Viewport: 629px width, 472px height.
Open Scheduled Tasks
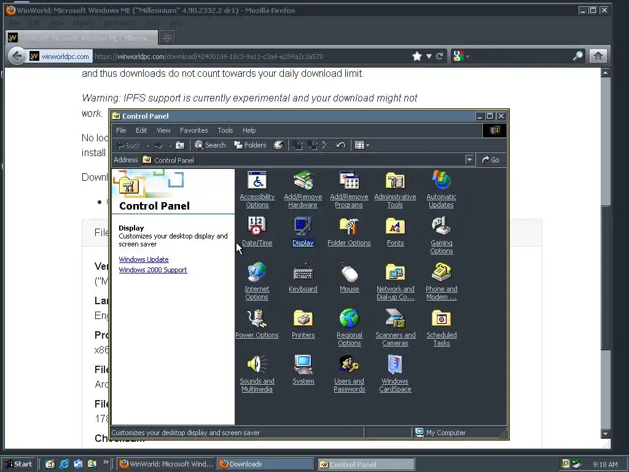pos(441,328)
